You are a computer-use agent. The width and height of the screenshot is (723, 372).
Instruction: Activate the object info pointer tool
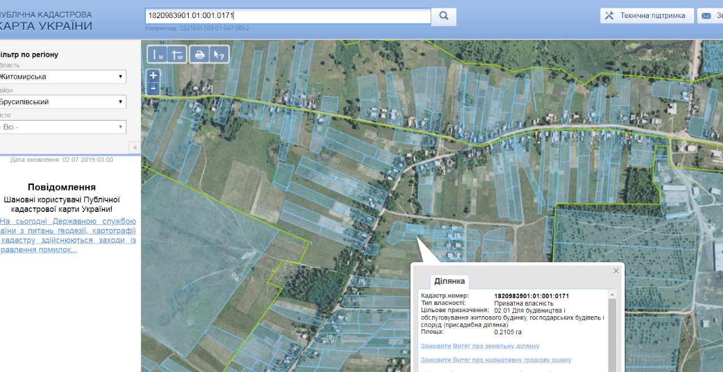219,55
